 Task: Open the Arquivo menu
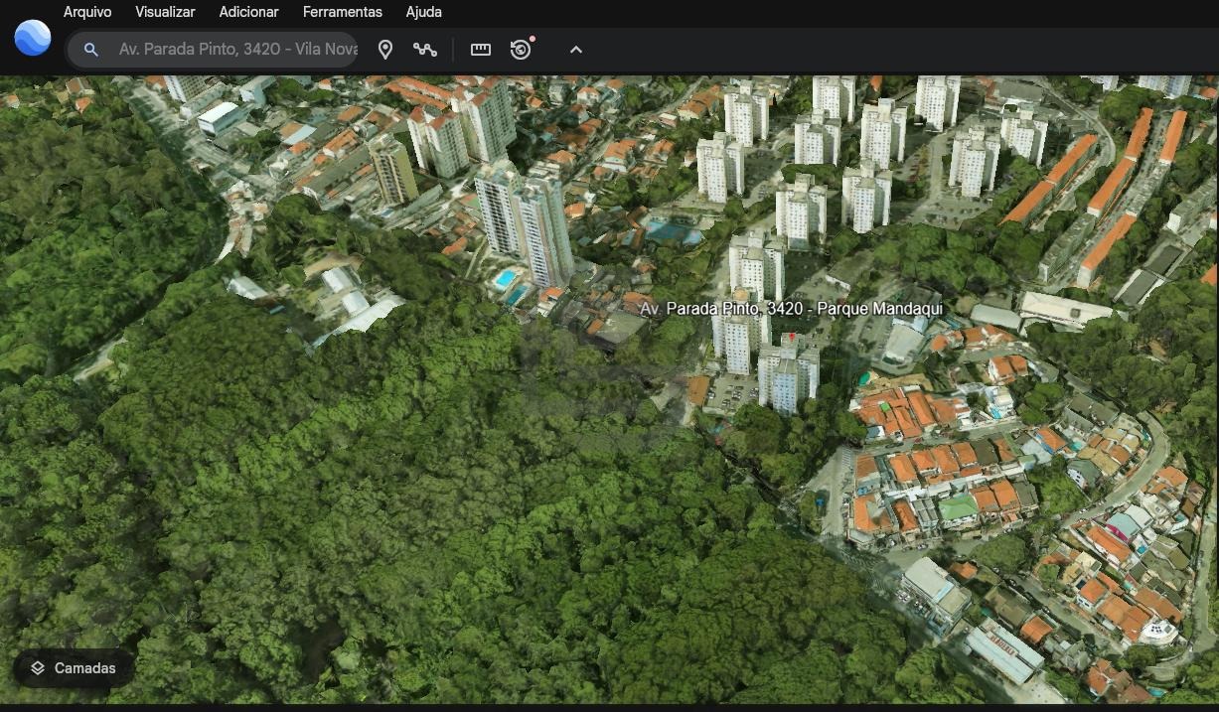87,12
